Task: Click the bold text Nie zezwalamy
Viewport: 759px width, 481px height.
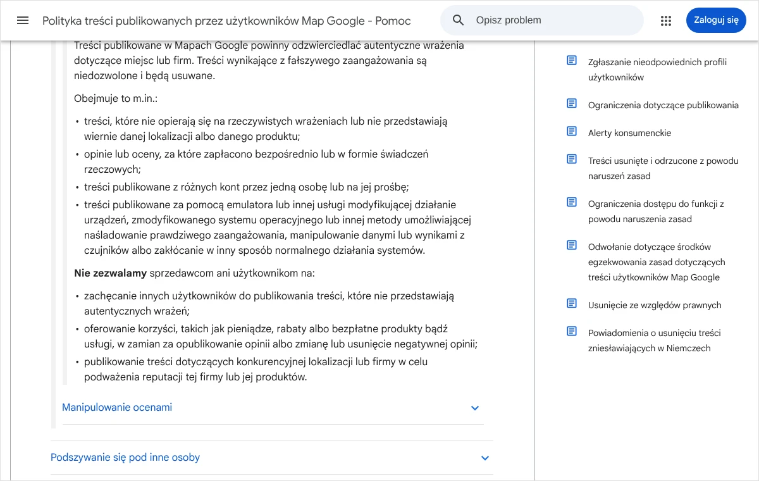Action: [x=110, y=273]
